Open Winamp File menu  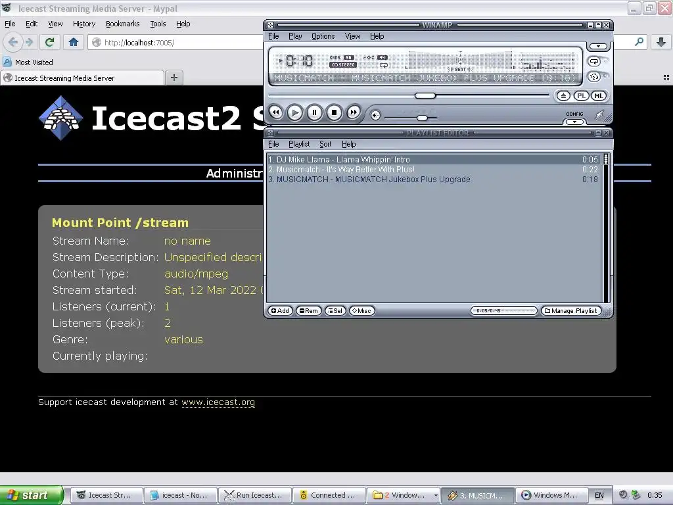(273, 37)
